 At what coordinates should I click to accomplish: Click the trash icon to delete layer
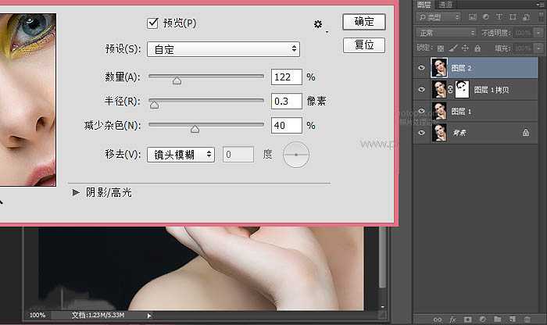528,319
